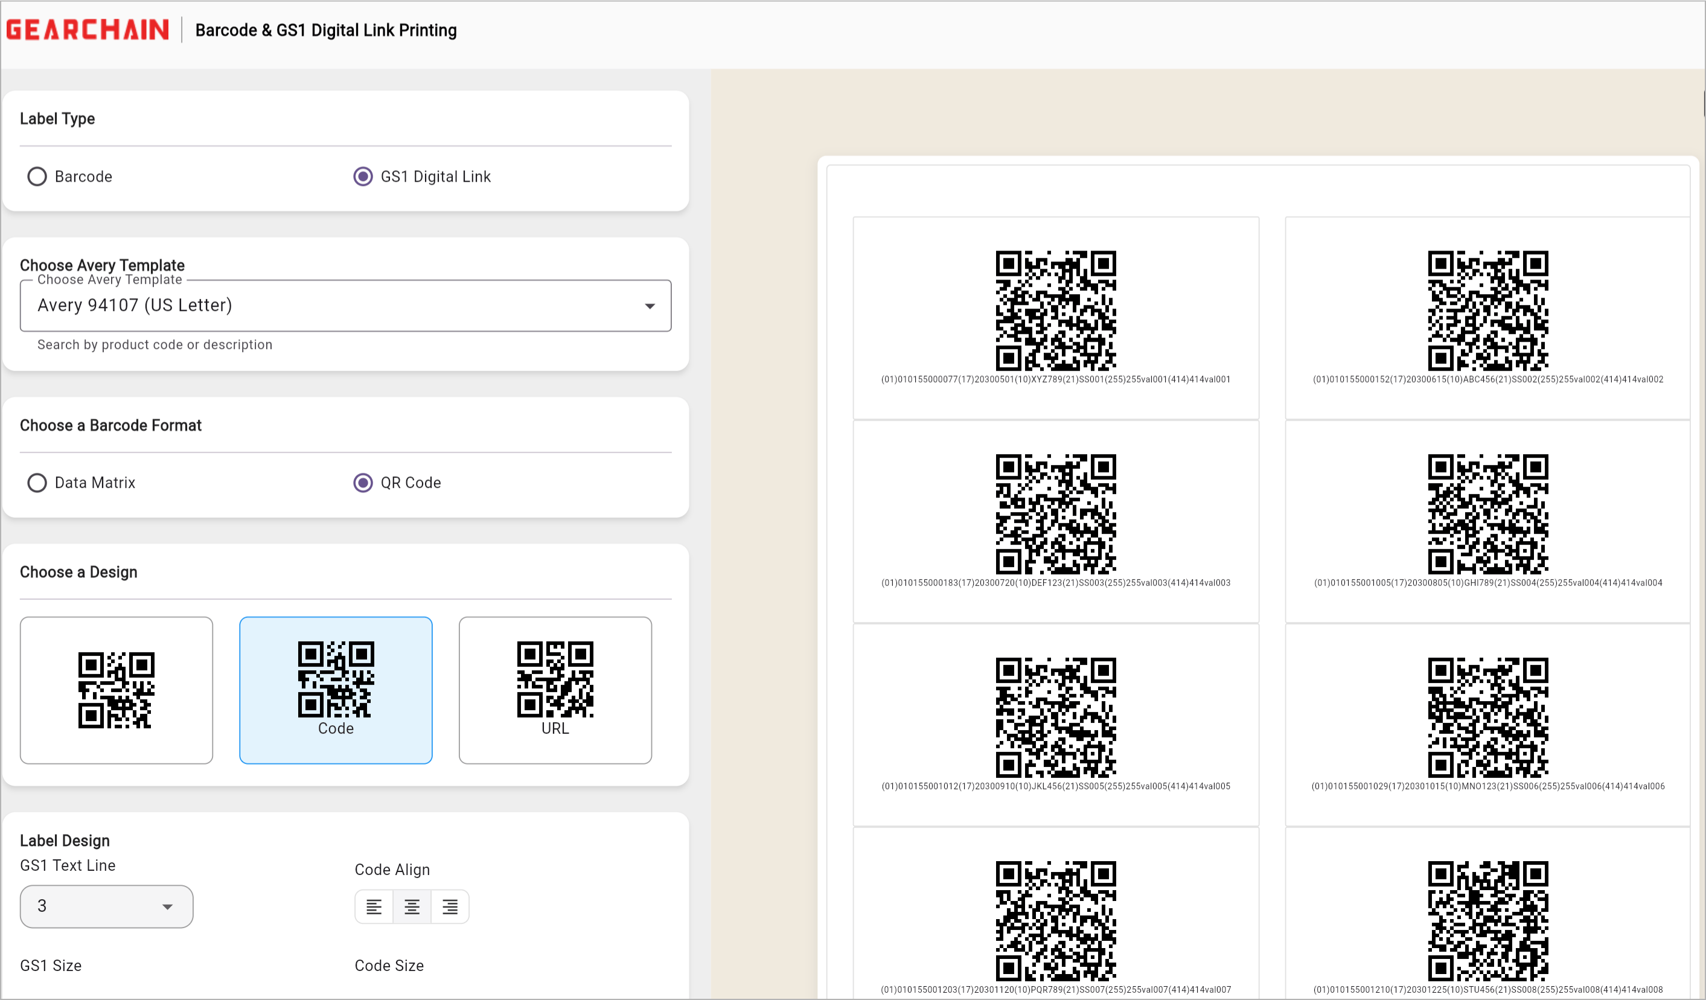
Task: Select the QR design labeled URL
Action: [555, 690]
